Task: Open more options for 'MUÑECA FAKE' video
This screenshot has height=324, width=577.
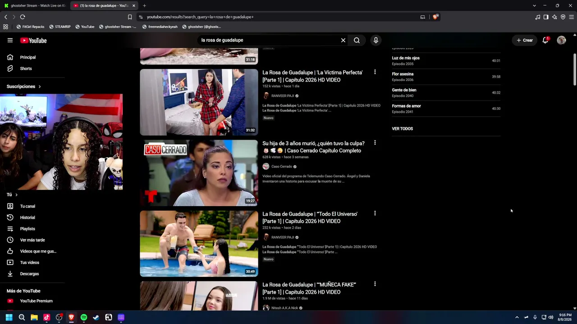Action: [375, 284]
